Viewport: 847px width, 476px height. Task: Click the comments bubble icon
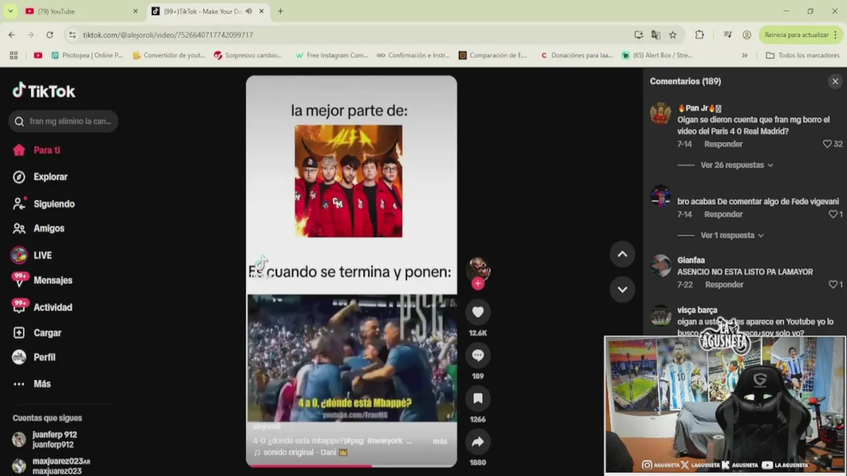pos(478,355)
